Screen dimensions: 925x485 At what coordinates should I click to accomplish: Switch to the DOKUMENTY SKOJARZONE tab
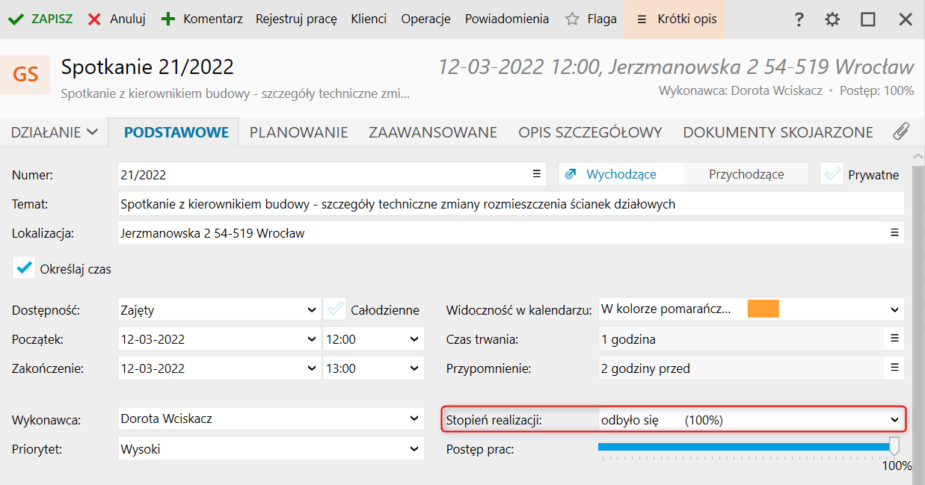click(x=778, y=132)
